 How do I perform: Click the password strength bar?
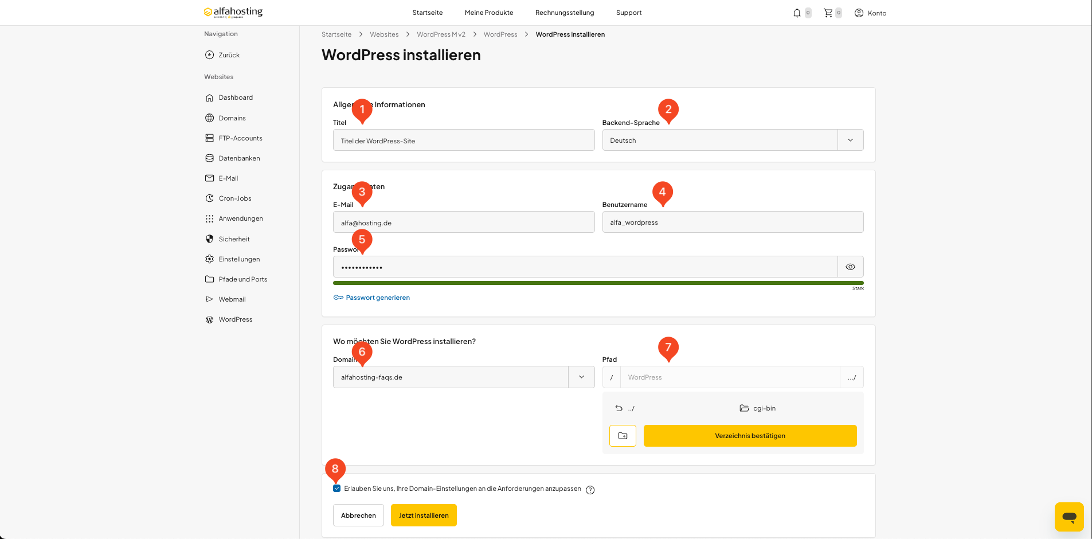coord(598,283)
